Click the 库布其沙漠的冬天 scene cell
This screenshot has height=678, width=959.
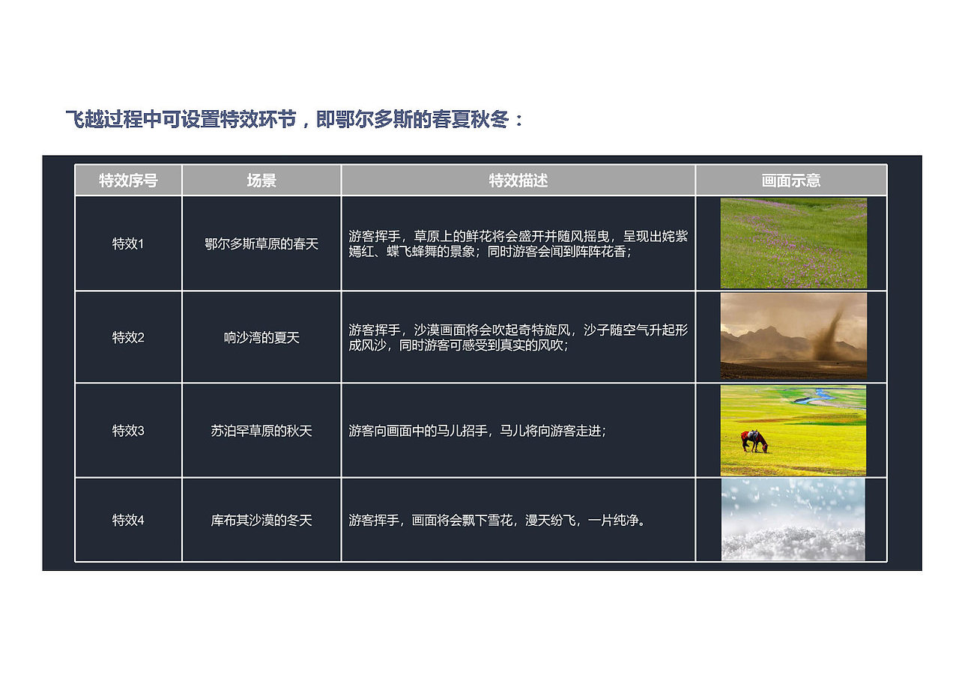pyautogui.click(x=261, y=520)
